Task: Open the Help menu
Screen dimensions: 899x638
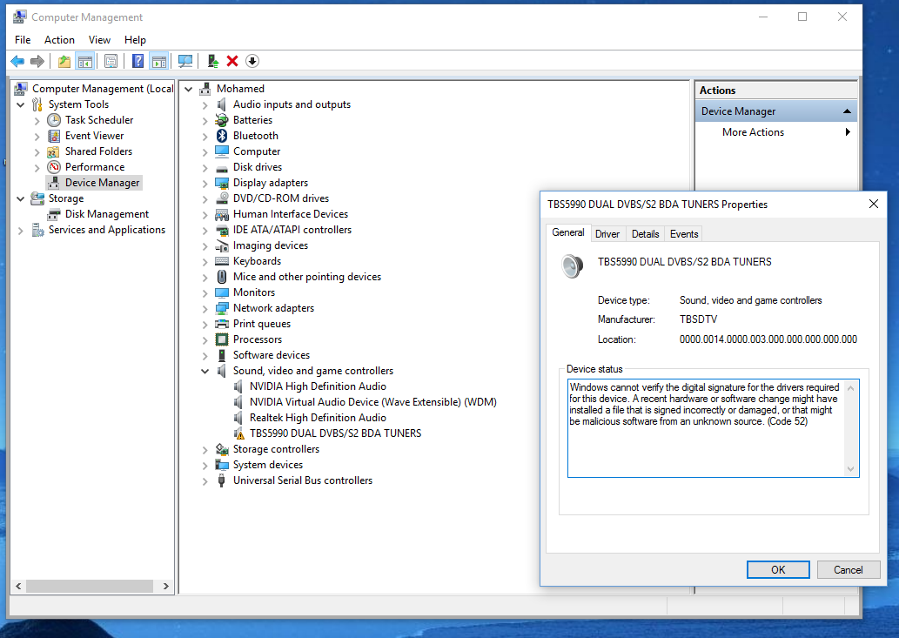Action: (x=135, y=40)
